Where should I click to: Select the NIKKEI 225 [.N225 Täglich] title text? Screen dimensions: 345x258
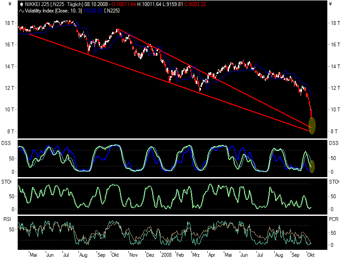tap(54, 4)
